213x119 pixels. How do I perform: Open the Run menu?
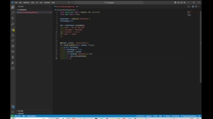[41, 3]
